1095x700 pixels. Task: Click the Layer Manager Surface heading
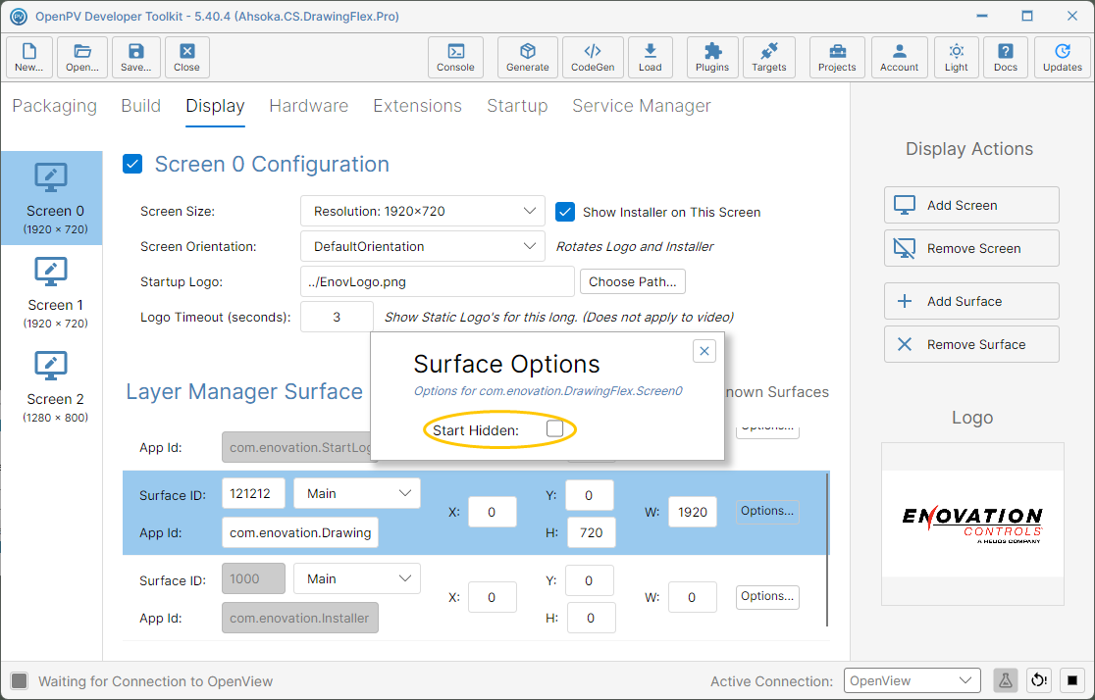click(244, 391)
